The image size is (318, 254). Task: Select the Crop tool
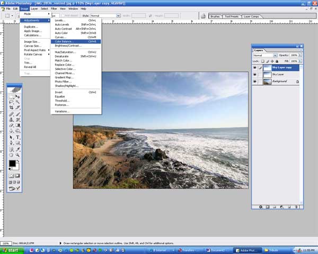pos(11,107)
